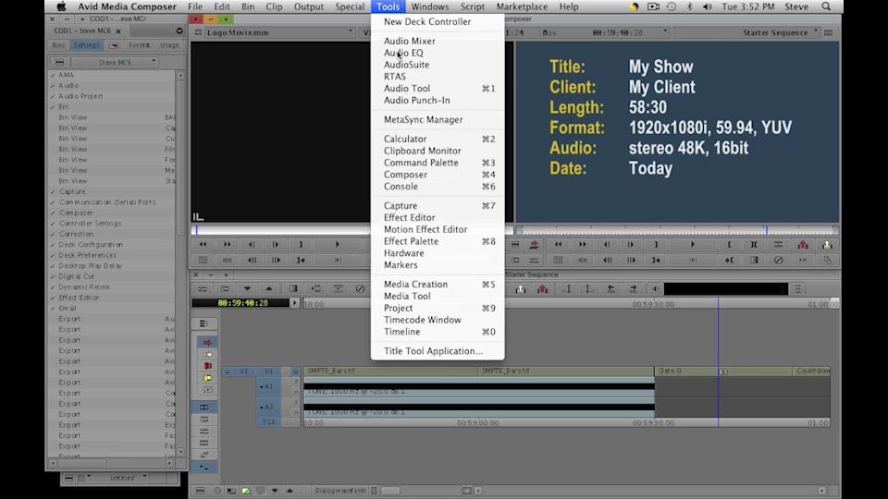This screenshot has height=499, width=888.
Task: Click the timeline scale slider at the bottom
Action: click(x=390, y=491)
